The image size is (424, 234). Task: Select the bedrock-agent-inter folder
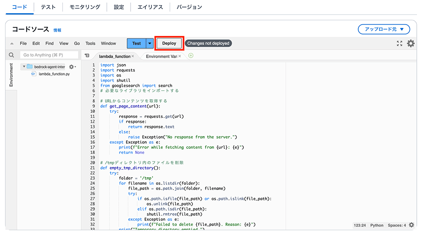pos(50,67)
